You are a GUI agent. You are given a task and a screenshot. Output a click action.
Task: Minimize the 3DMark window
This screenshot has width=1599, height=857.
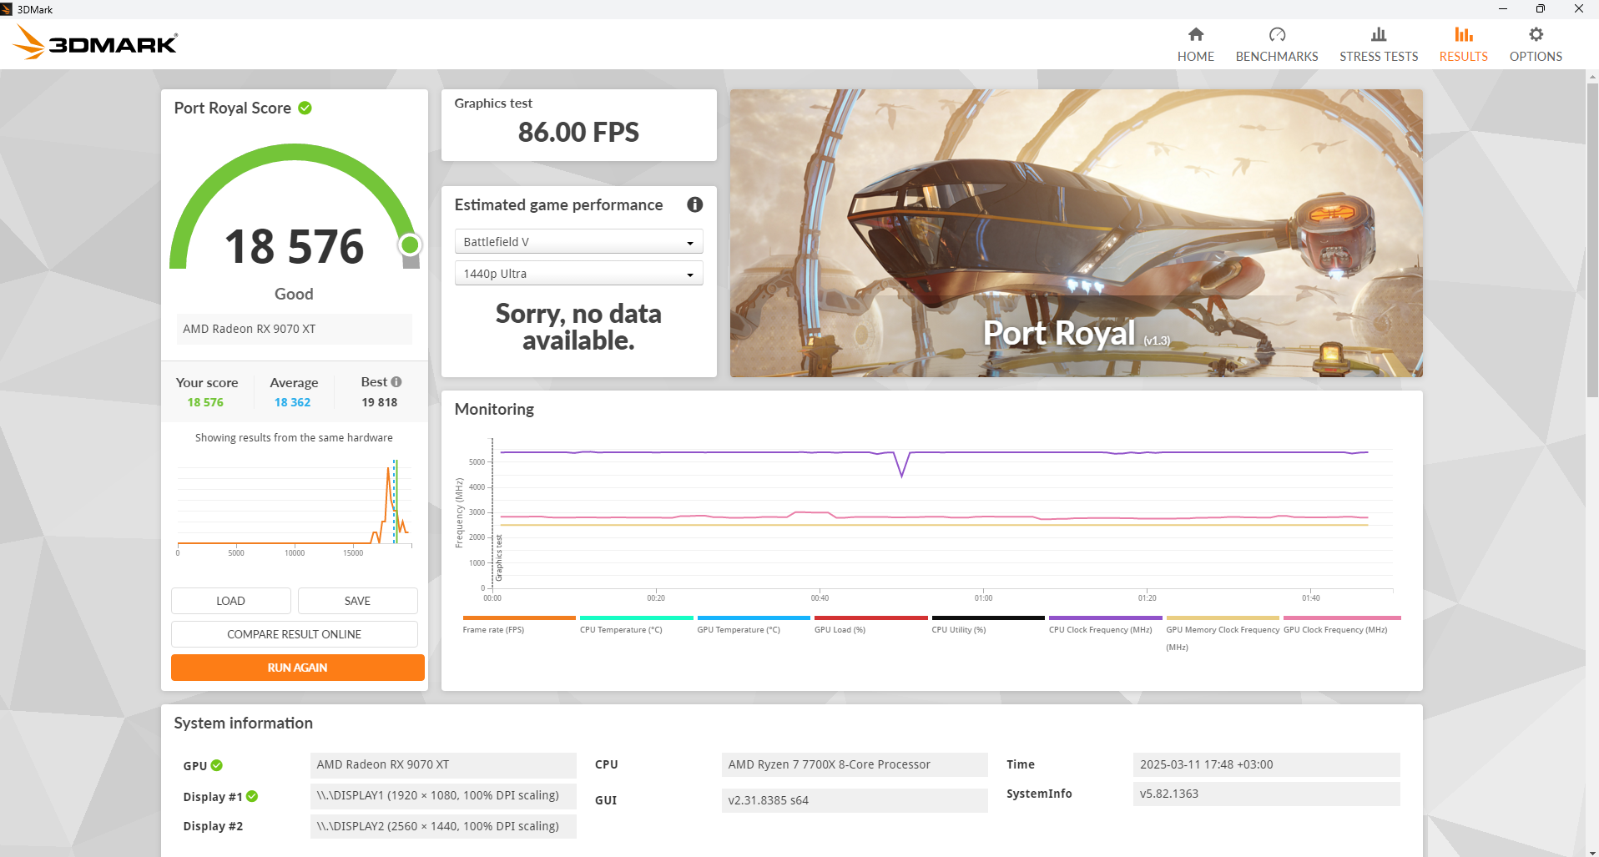1502,9
